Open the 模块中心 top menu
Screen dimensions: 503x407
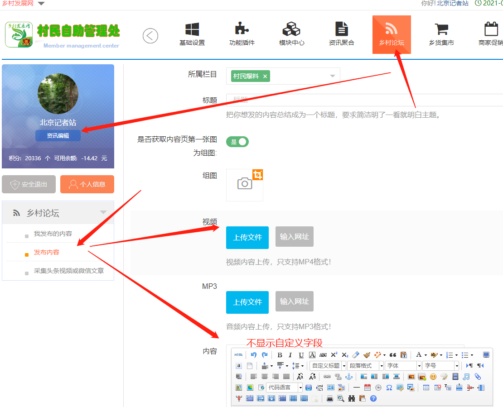click(x=291, y=34)
